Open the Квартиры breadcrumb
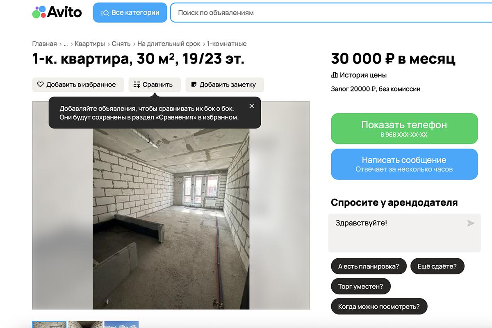492x328 pixels. (x=90, y=43)
